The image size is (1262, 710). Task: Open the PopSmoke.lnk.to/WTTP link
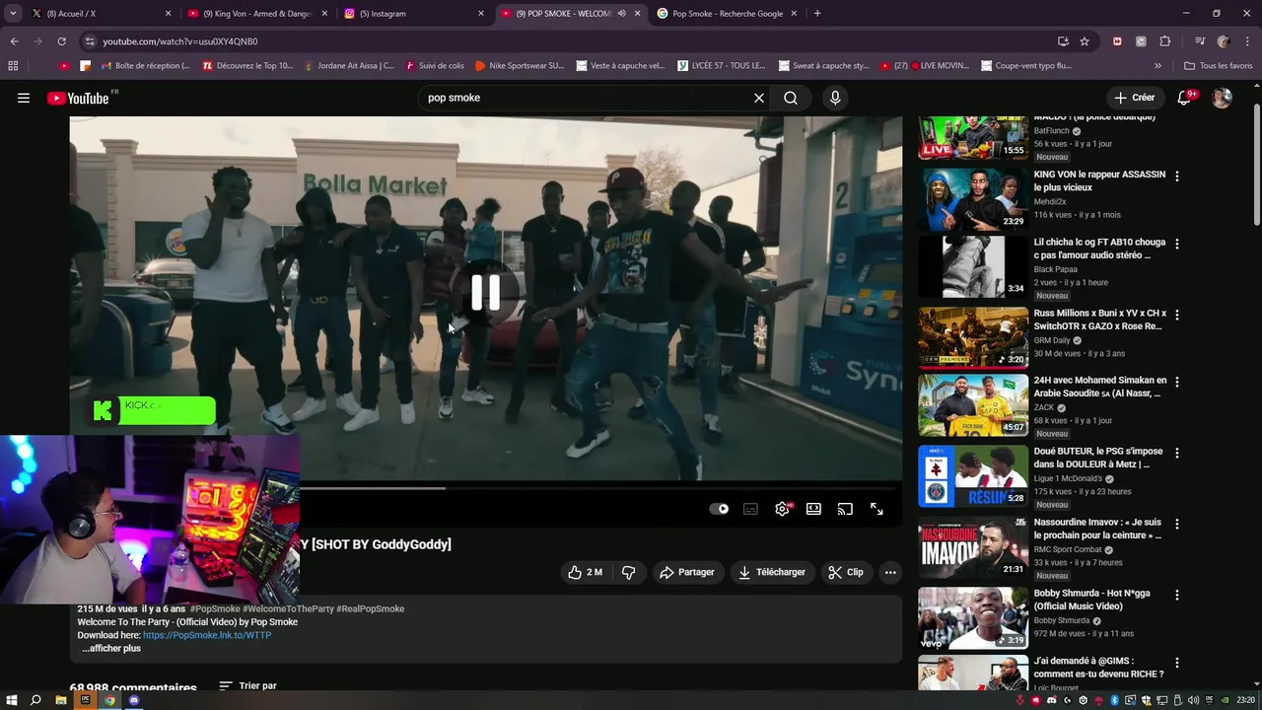pos(206,635)
